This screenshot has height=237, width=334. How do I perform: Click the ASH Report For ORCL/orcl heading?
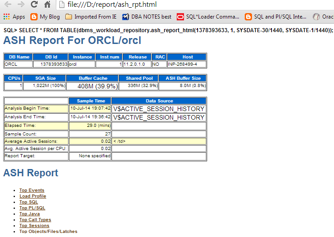tap(72, 40)
